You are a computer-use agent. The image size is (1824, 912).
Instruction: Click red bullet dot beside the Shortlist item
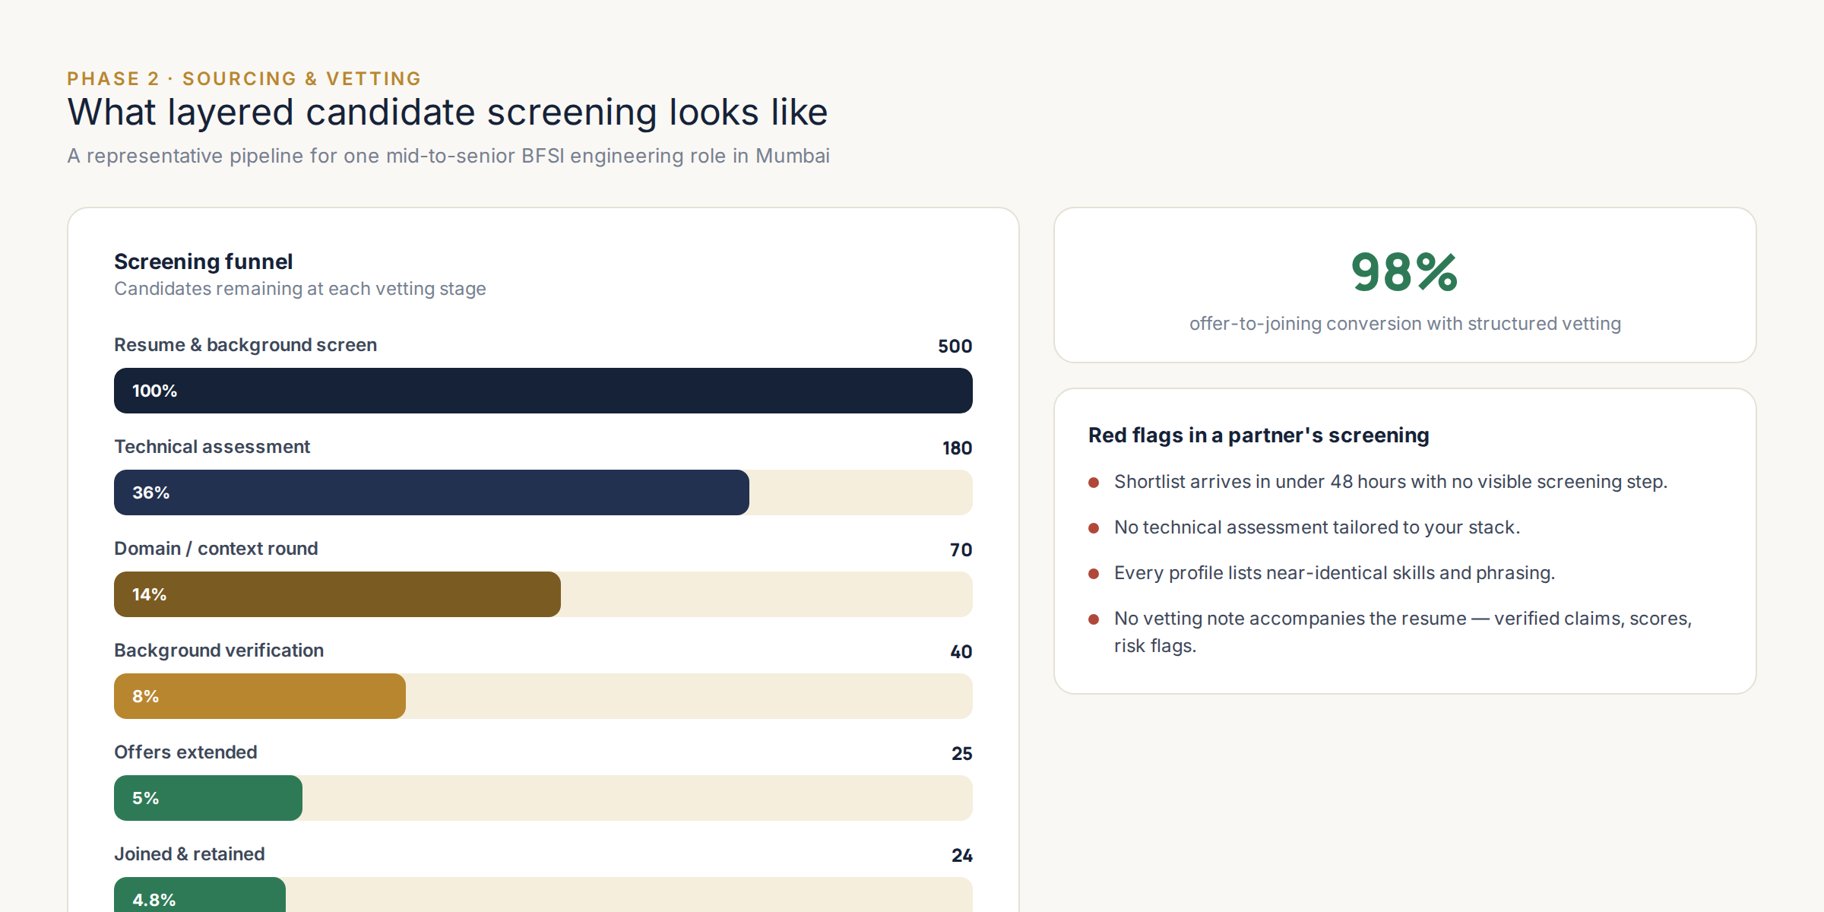[1094, 483]
